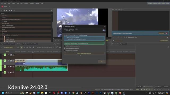Click the timeline zoom slider in status bar
Viewport: 170px width, 95px height.
pyautogui.click(x=163, y=89)
